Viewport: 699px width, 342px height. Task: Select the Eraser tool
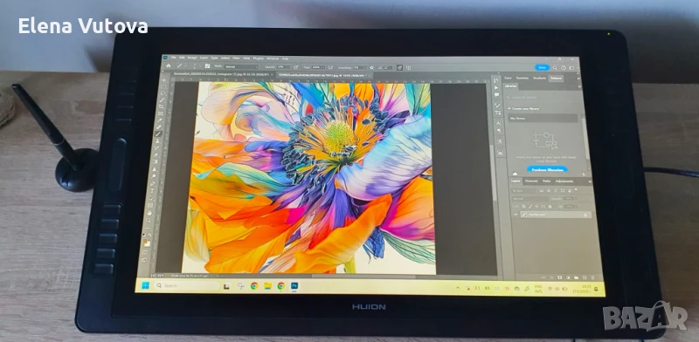coord(156,155)
